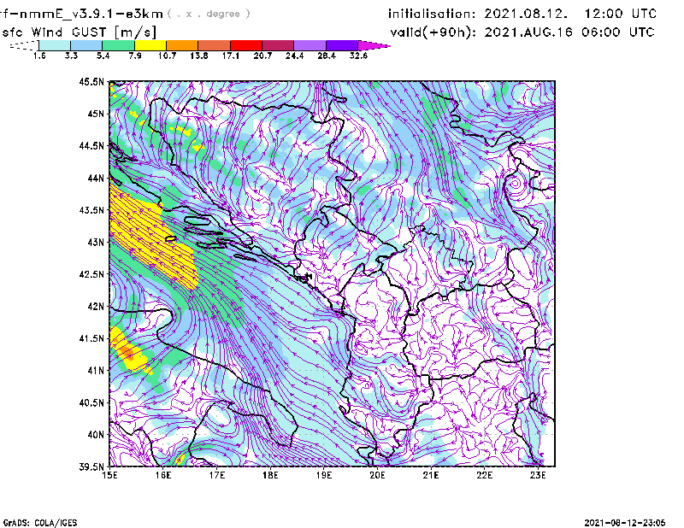The image size is (684, 528).
Task: Click the light blue 3.3–5.4 legend swatch
Action: (86, 45)
